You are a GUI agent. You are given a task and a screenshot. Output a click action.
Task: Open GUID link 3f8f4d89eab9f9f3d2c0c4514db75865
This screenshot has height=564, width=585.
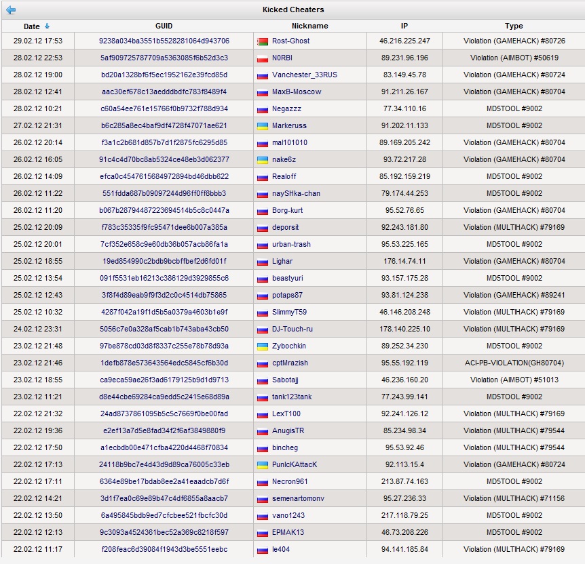pyautogui.click(x=164, y=295)
